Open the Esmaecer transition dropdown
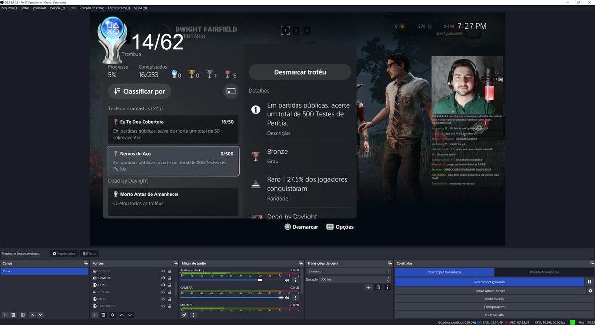595x325 pixels. tap(349, 271)
